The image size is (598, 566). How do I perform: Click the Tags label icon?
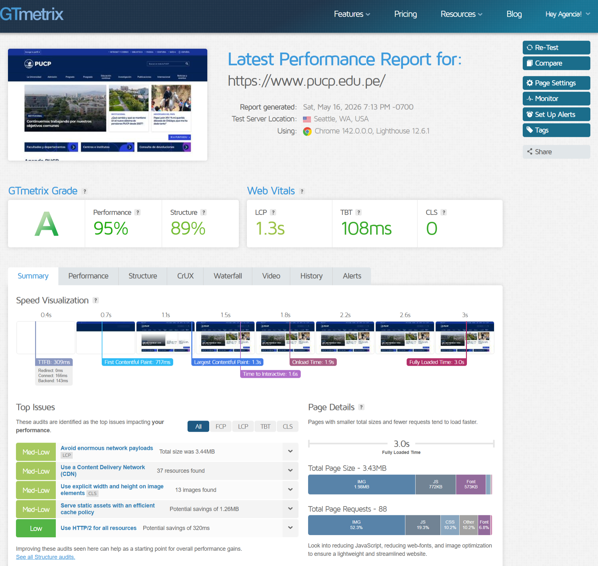point(530,130)
